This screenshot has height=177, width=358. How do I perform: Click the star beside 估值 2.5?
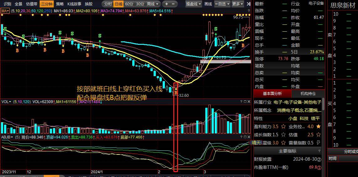[x=319, y=135]
